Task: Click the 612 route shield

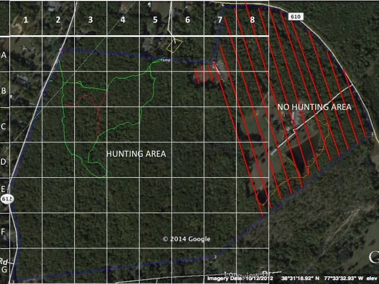Action: (7, 199)
